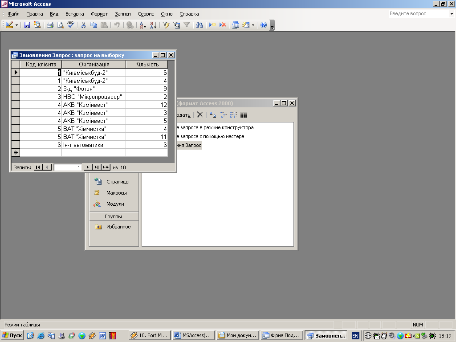This screenshot has height=342, width=456.
Task: Open the Файл menu
Action: point(13,14)
